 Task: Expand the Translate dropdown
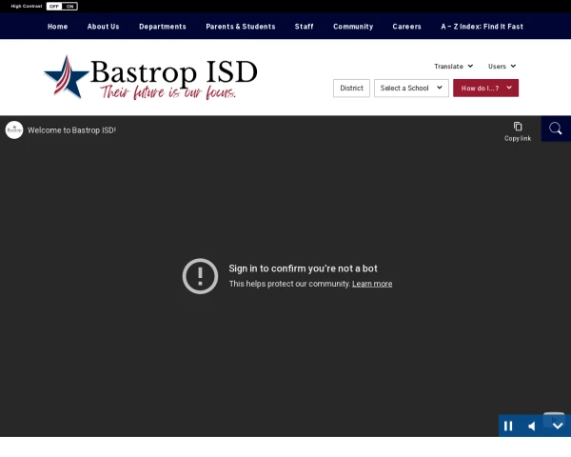(x=453, y=67)
